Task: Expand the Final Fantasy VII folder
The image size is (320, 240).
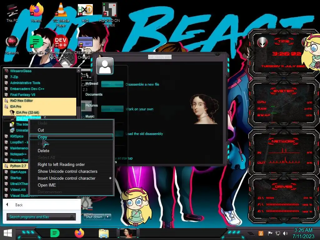Action: (22, 95)
